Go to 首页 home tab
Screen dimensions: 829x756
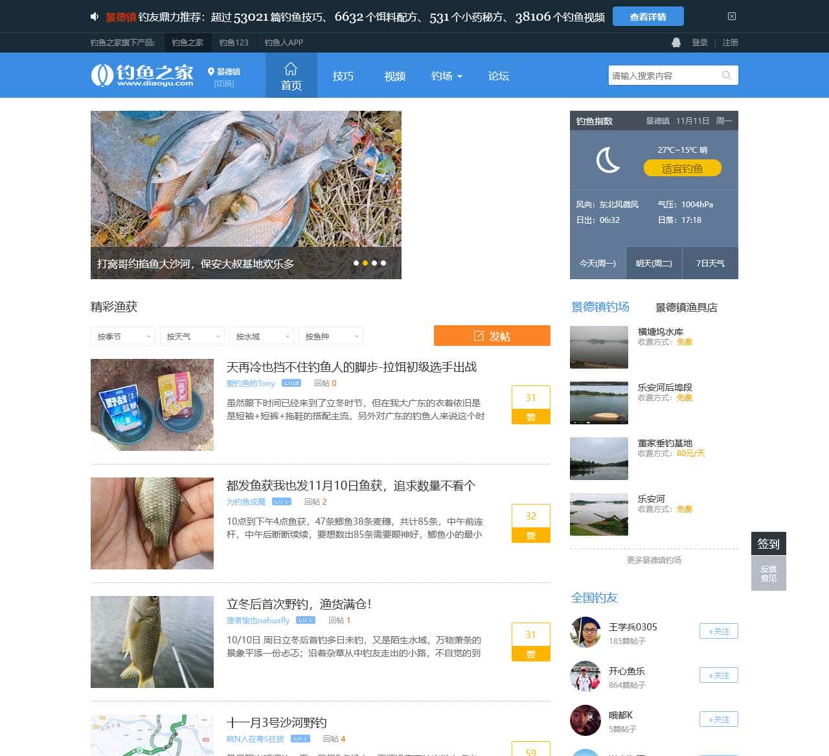tap(291, 76)
